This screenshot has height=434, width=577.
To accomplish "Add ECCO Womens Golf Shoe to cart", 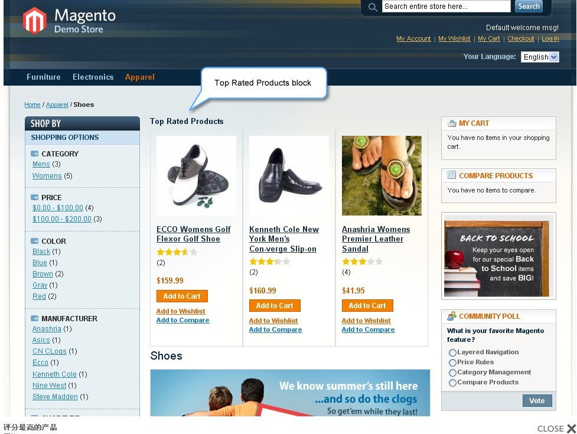I will [182, 296].
